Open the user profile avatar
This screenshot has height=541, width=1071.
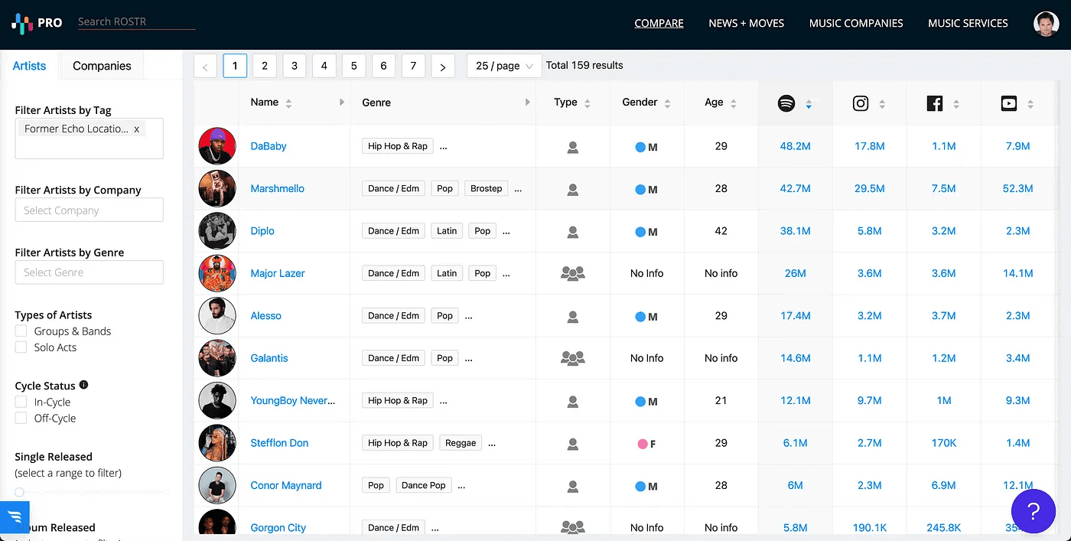(1046, 24)
